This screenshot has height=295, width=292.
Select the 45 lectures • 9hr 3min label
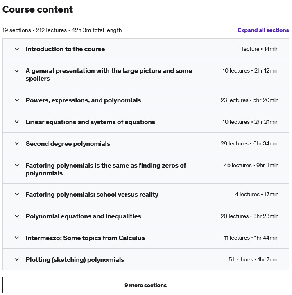coord(251,165)
